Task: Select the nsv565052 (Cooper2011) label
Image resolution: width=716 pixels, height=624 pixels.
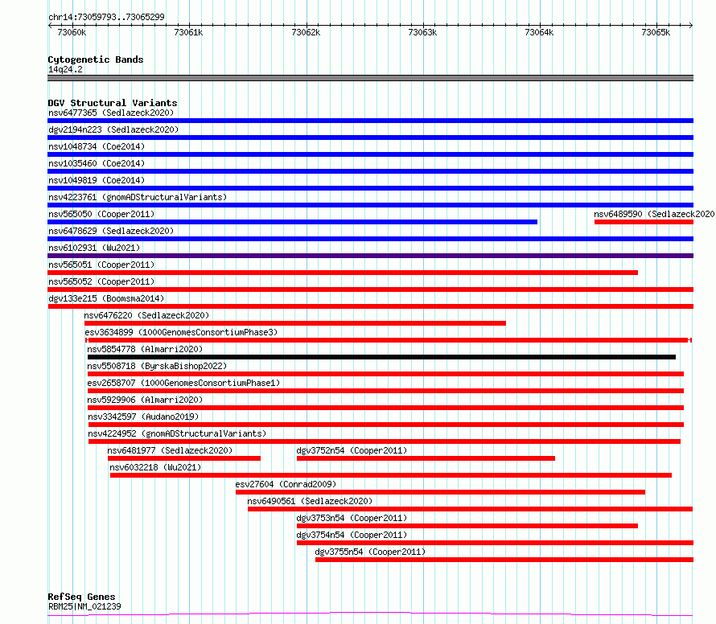Action: [x=101, y=281]
